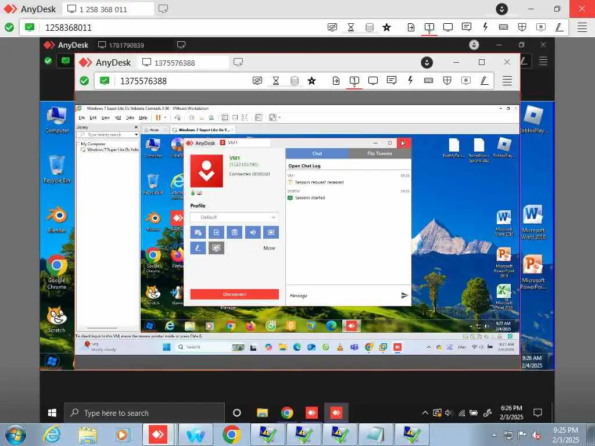The height and width of the screenshot is (446, 595).
Task: Select session tab 1375576388 in middle AnyDesk
Action: (184, 63)
